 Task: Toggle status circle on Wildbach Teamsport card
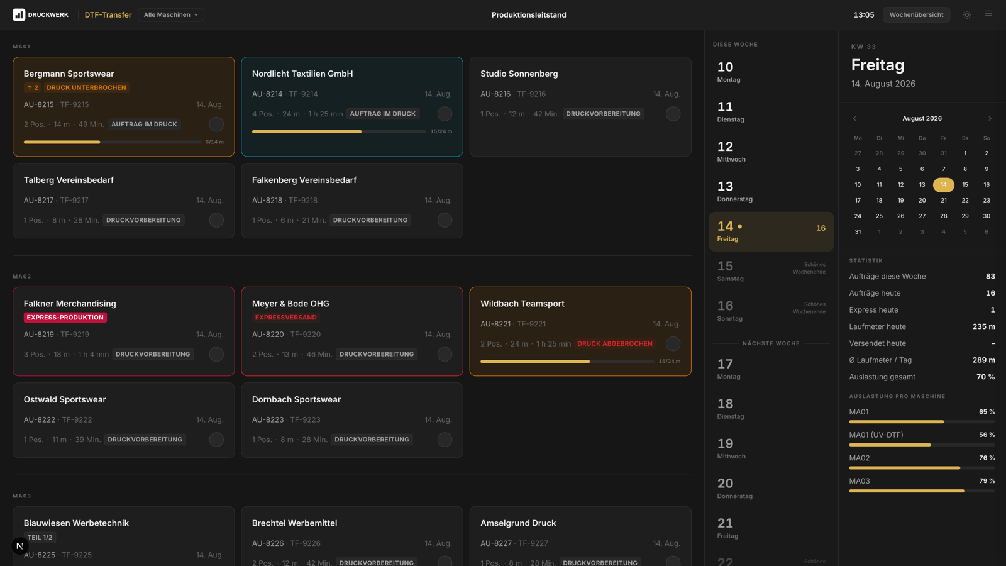673,343
